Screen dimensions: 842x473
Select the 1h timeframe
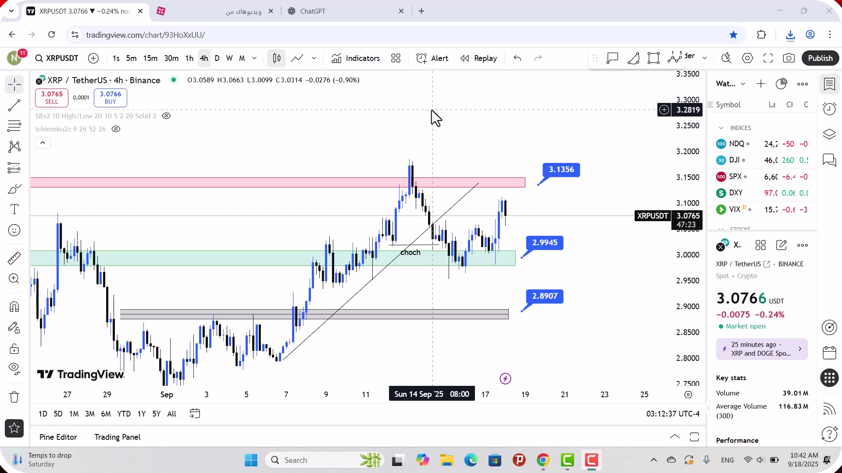point(189,58)
